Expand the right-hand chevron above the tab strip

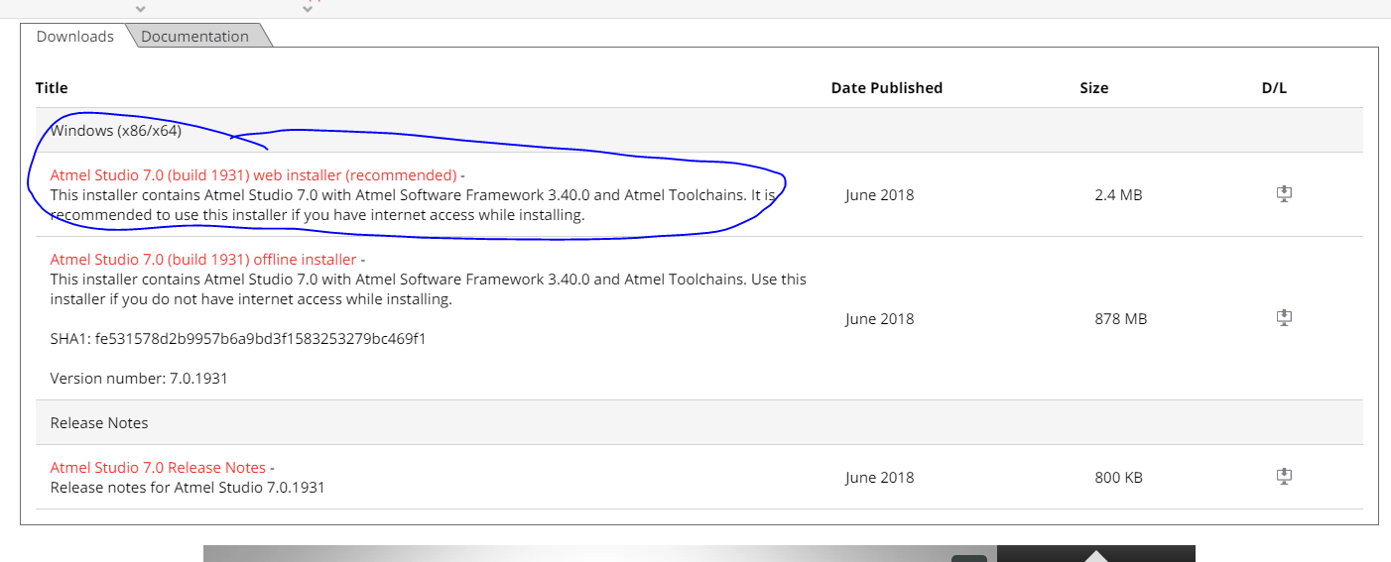[308, 9]
